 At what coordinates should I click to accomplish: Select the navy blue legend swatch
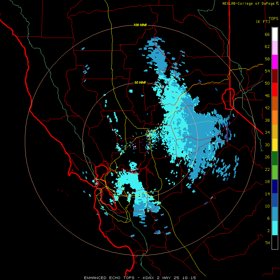click(275, 186)
